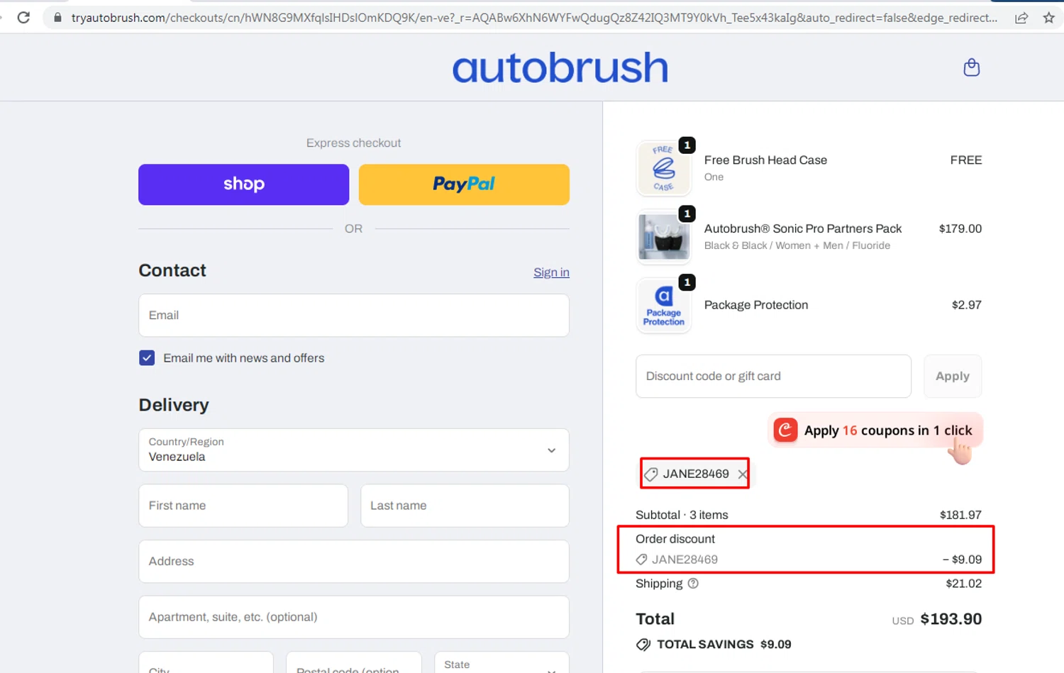Open the share icon in the address bar
1064x673 pixels.
(x=1021, y=18)
